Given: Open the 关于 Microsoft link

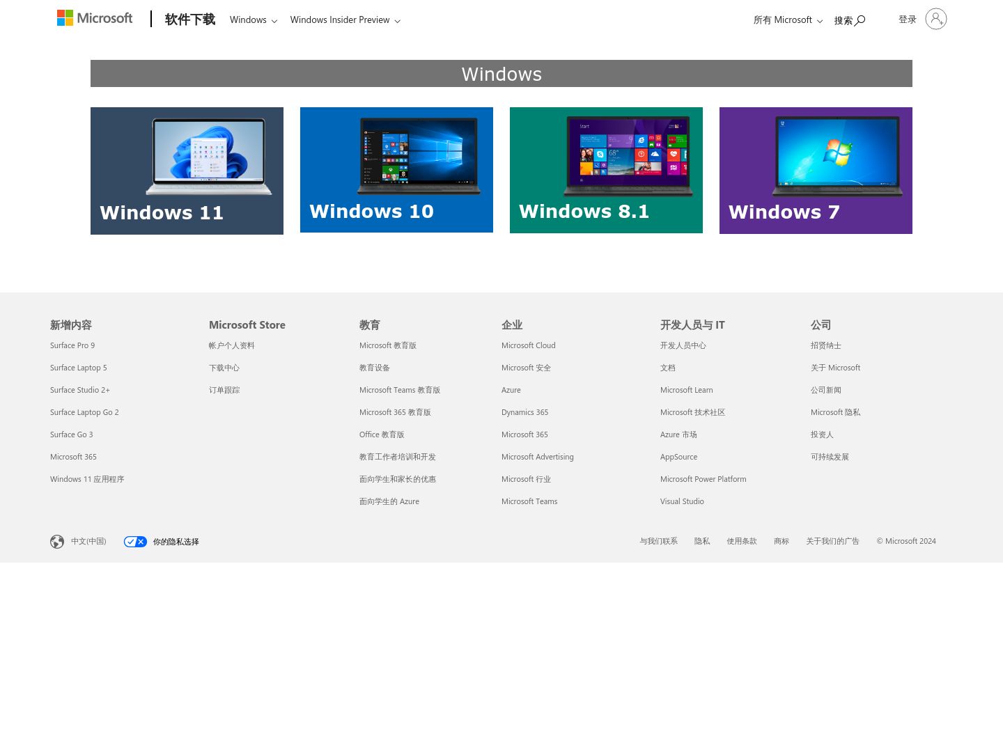Looking at the screenshot, I should (835, 368).
